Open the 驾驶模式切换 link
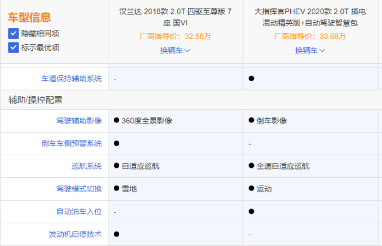The image size is (382, 246). [79, 189]
